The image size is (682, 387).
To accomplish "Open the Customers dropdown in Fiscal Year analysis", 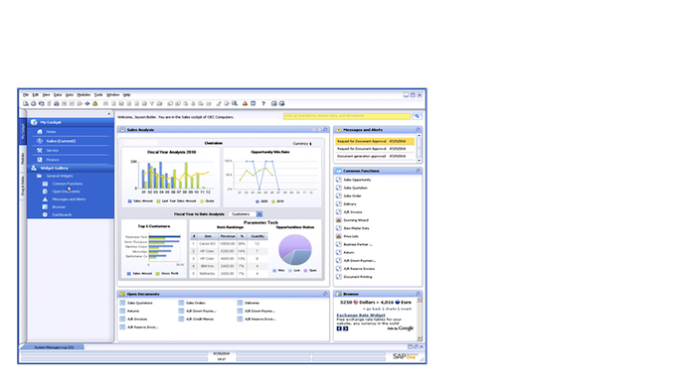I will pos(259,214).
